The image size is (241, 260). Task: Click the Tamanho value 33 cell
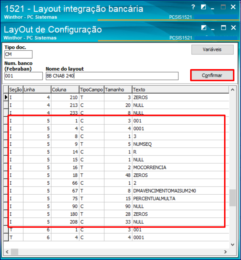(x=118, y=222)
